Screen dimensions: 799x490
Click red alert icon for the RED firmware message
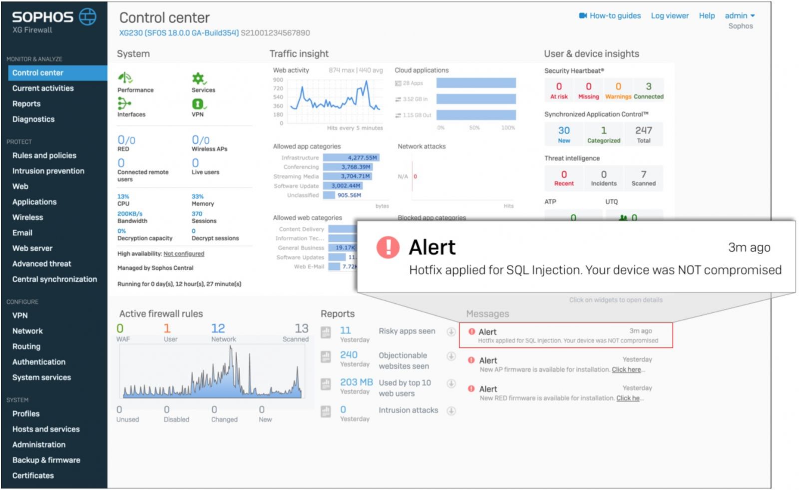(x=471, y=389)
